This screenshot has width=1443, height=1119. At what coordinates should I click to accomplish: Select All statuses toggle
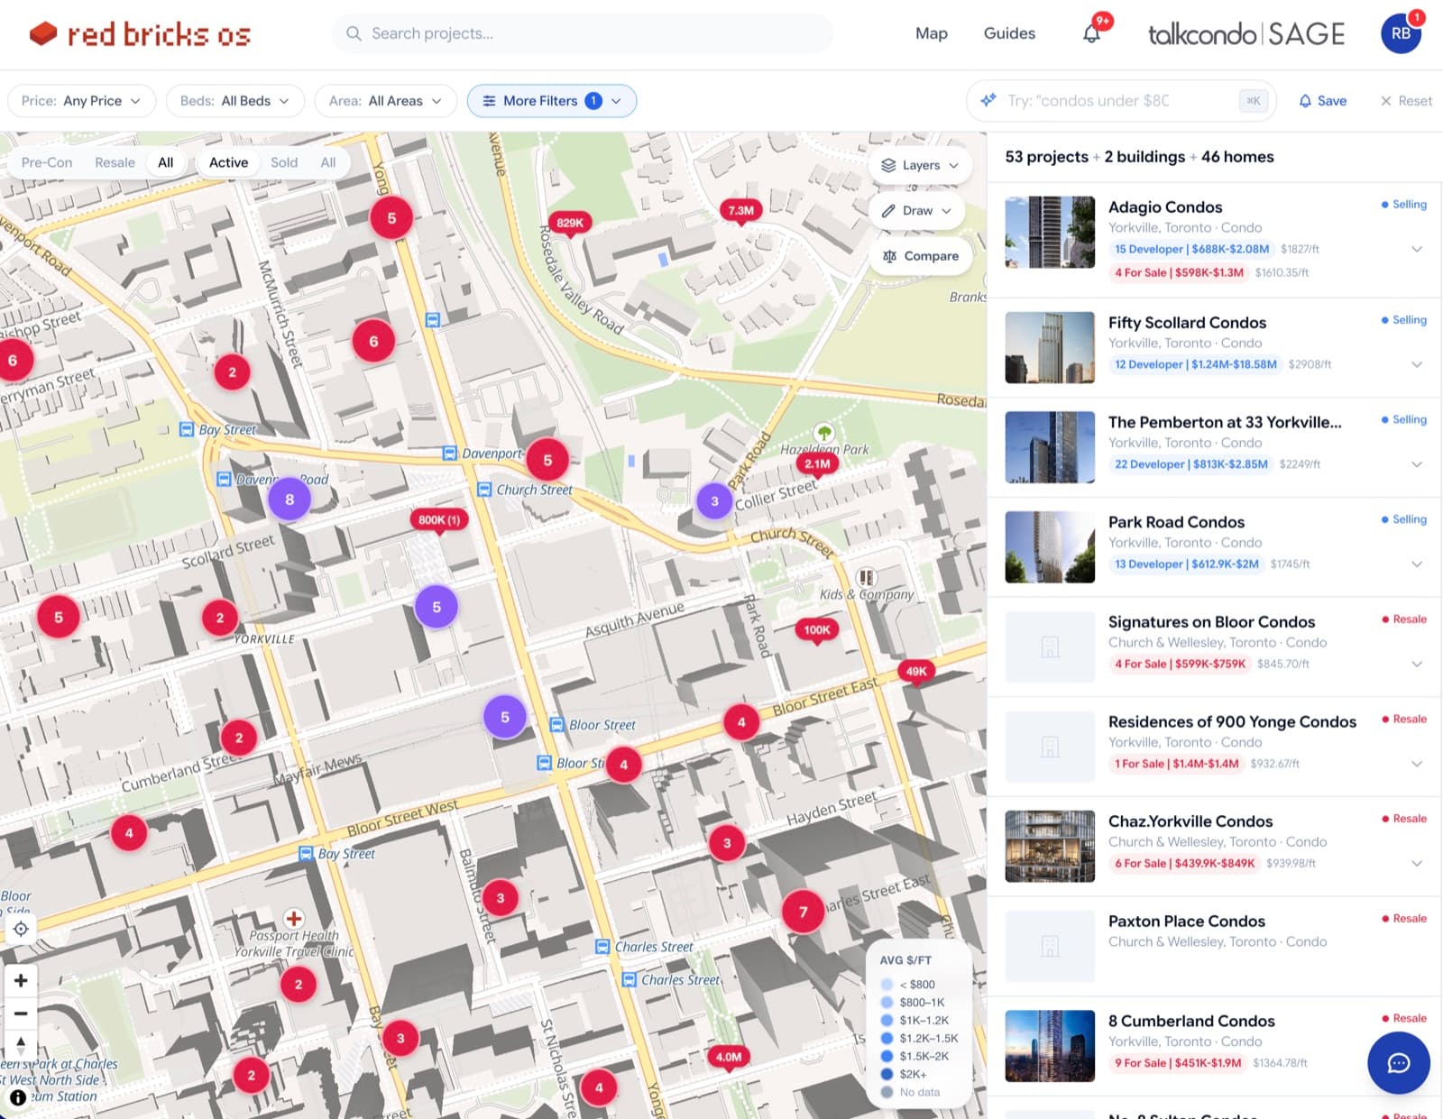tap(328, 162)
